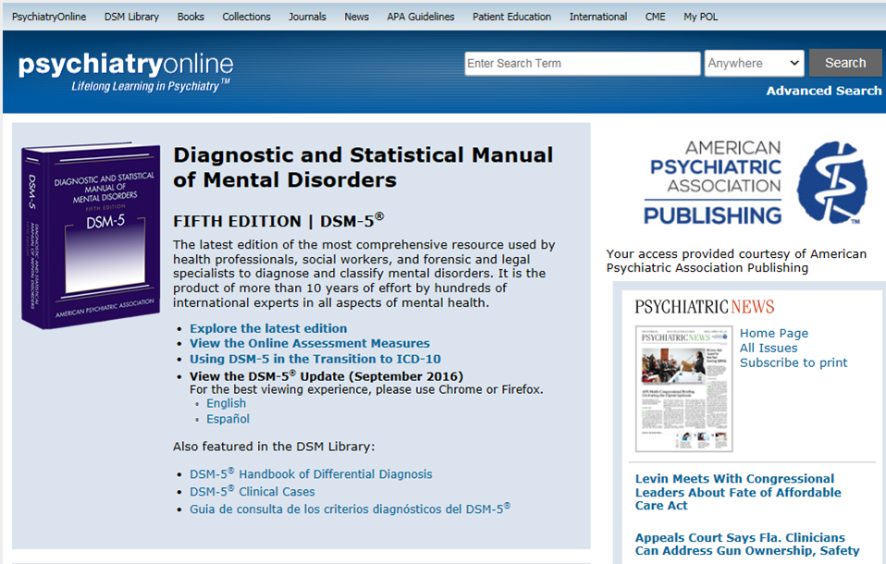Click the access provided courtesy notice text
This screenshot has height=564, width=886.
[x=736, y=261]
